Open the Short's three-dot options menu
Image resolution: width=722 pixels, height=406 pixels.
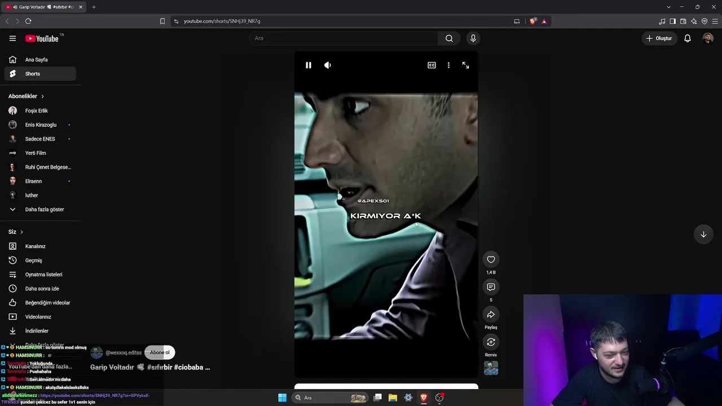[448, 65]
